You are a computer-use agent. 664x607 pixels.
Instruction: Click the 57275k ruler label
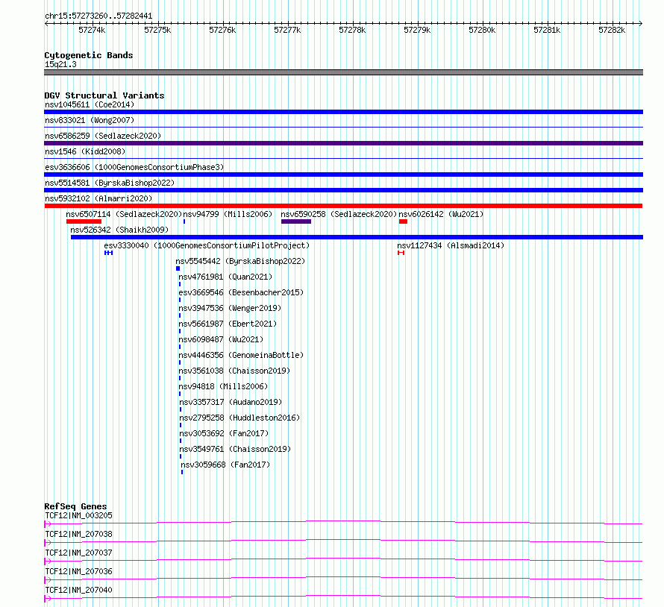pyautogui.click(x=157, y=30)
